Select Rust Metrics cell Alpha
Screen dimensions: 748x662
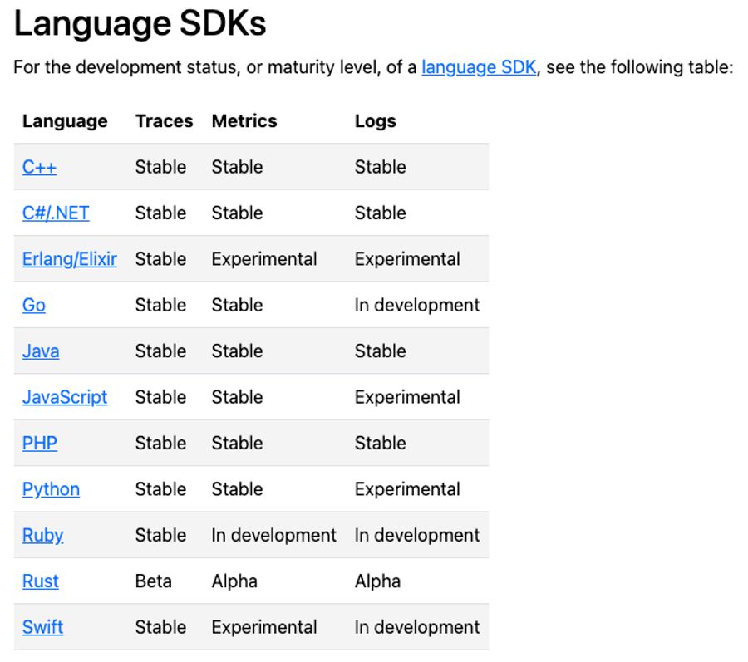234,581
